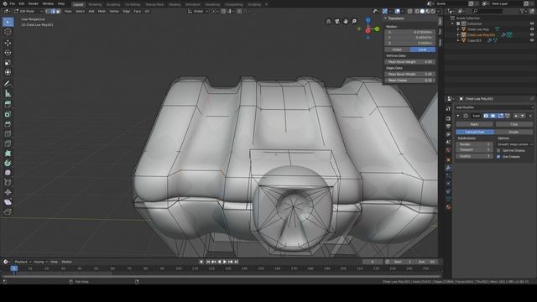Image resolution: width=537 pixels, height=302 pixels.
Task: Select the Shear tool
Action: pyautogui.click(x=8, y=202)
